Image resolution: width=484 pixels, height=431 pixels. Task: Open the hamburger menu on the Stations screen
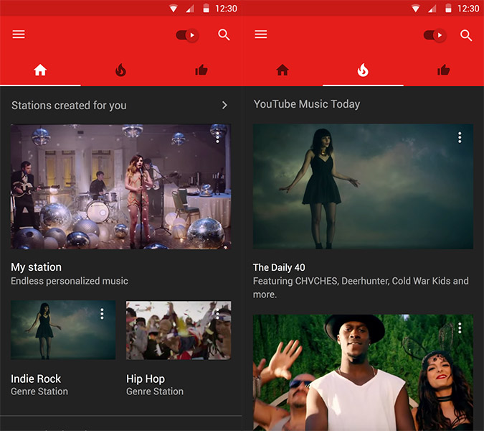click(19, 34)
